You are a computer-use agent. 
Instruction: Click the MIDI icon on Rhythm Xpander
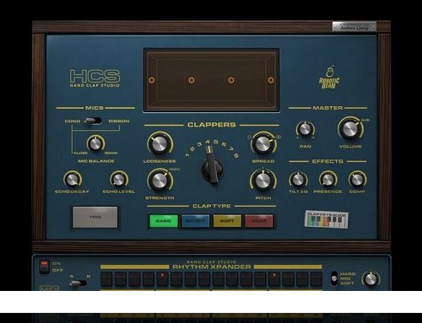point(50,288)
